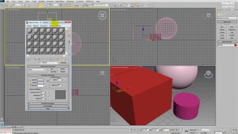This screenshot has width=238, height=134.
Task: Activate the highlighted Select and Move tool
Action: click(x=41, y=5)
